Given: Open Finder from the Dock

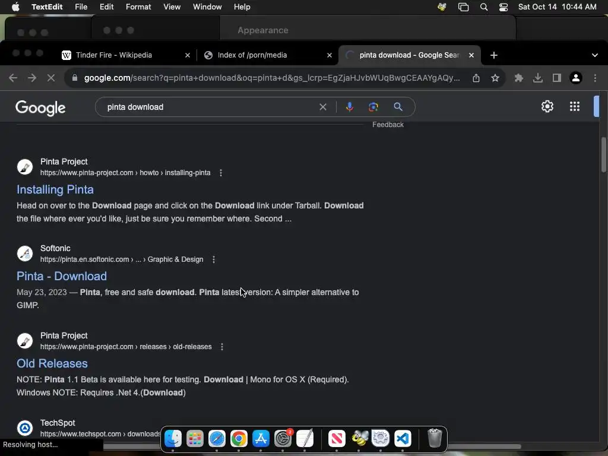Looking at the screenshot, I should coord(173,439).
